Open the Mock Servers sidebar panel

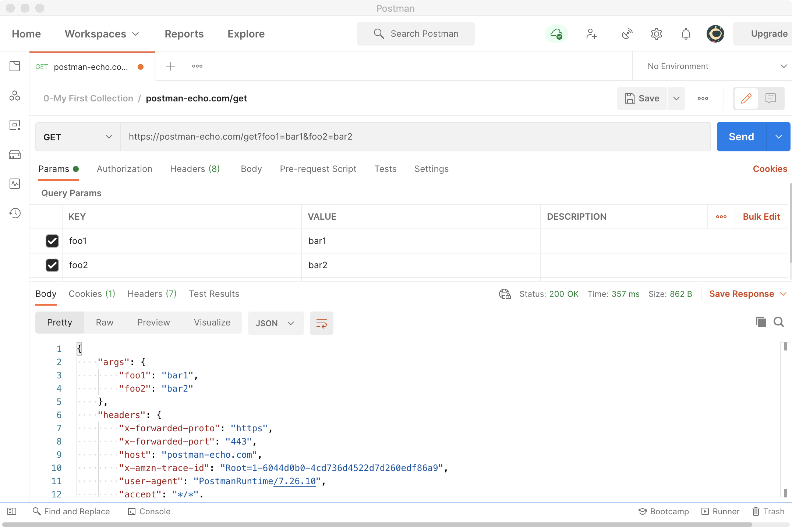click(x=15, y=154)
